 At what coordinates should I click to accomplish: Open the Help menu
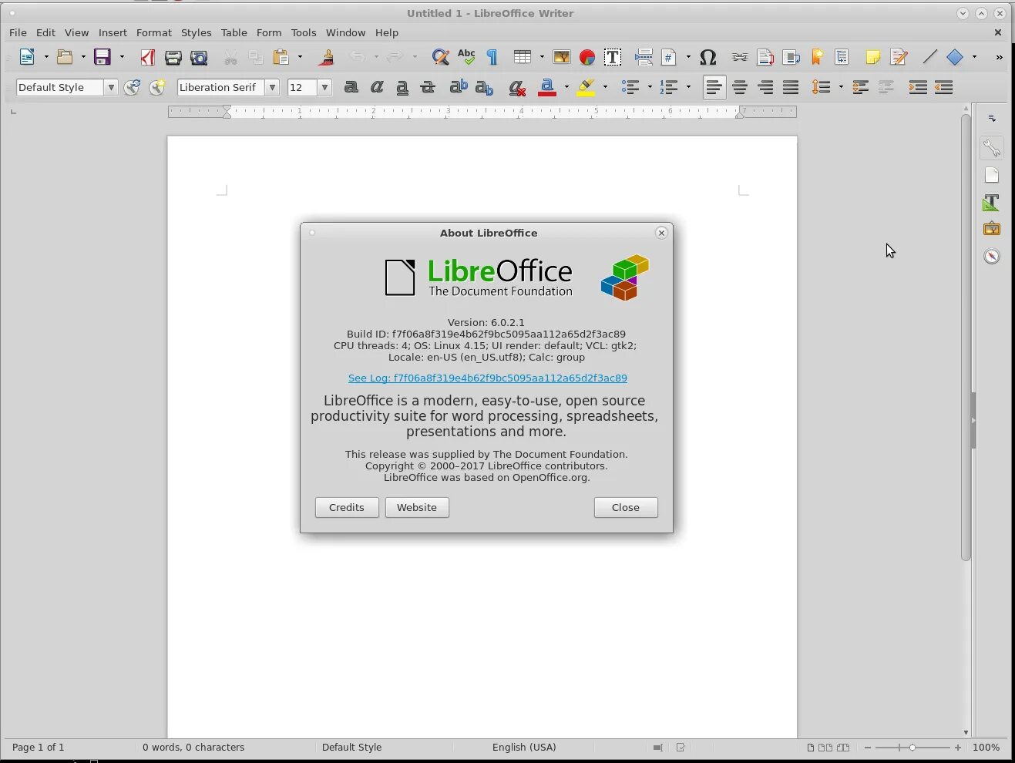pyautogui.click(x=387, y=32)
